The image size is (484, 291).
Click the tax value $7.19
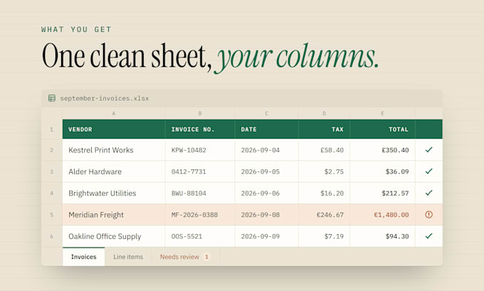[x=334, y=237]
